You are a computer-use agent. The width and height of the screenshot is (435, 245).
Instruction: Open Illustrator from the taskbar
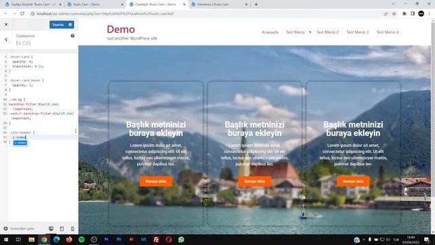pyautogui.click(x=131, y=240)
